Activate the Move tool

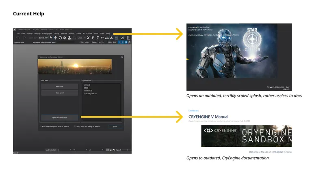[56, 38]
